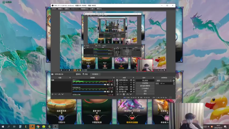The image size is (229, 129).
Task: Lock the 显示器采集 source
Action: point(134,91)
